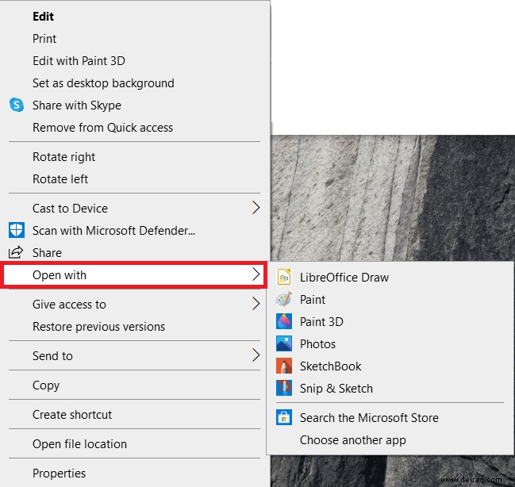515x487 pixels.
Task: Click the Open with menu entry
Action: point(135,275)
